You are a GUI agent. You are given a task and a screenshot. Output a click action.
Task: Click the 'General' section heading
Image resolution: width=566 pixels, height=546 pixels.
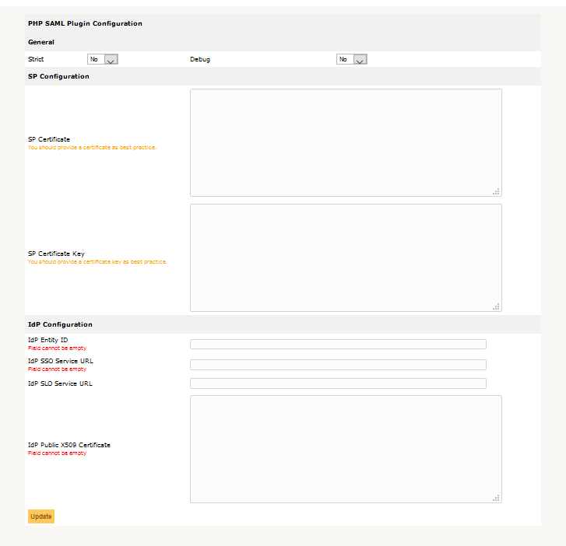pyautogui.click(x=41, y=42)
